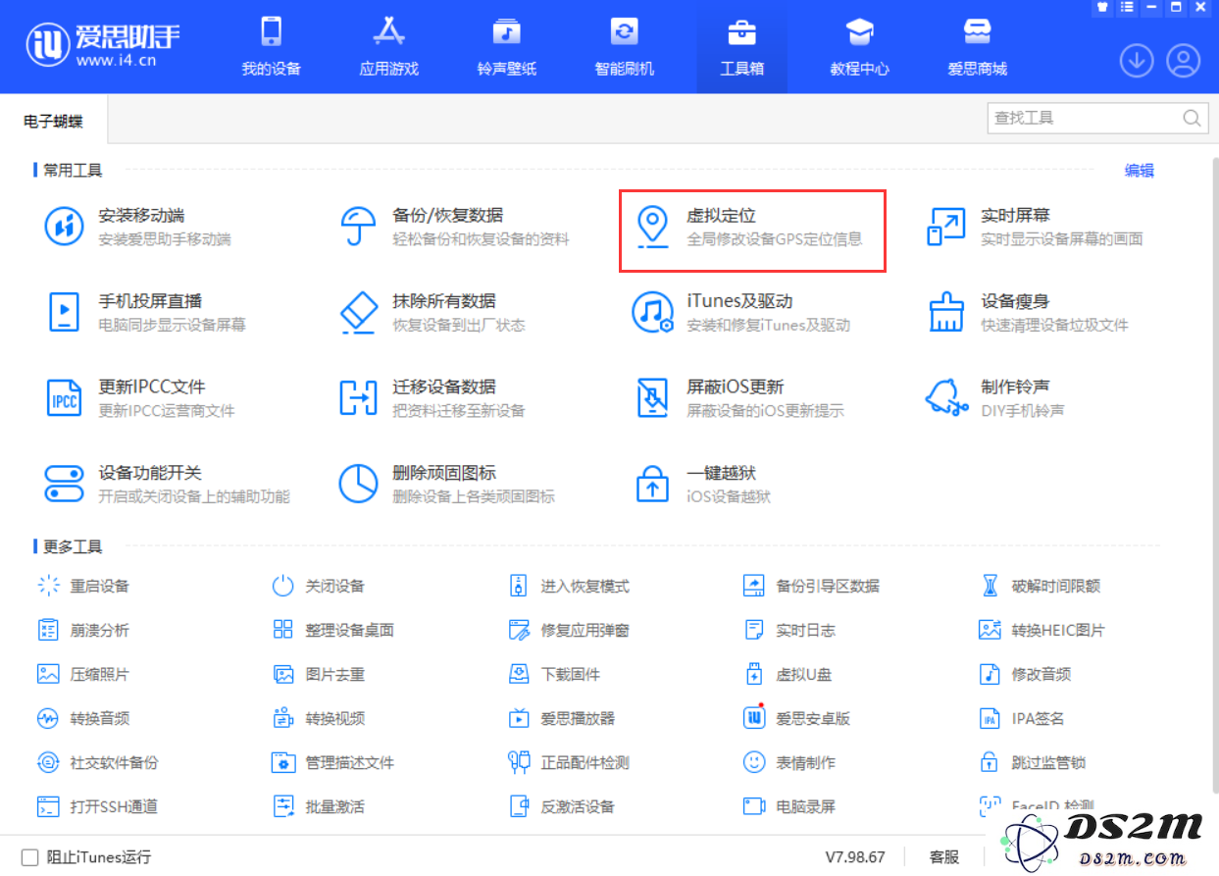Viewport: 1219px width, 876px height.
Task: Open 管理描述文件 tool
Action: [333, 762]
